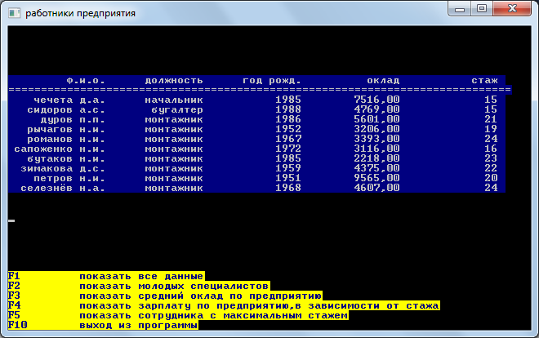Click the оклад column header

point(383,81)
